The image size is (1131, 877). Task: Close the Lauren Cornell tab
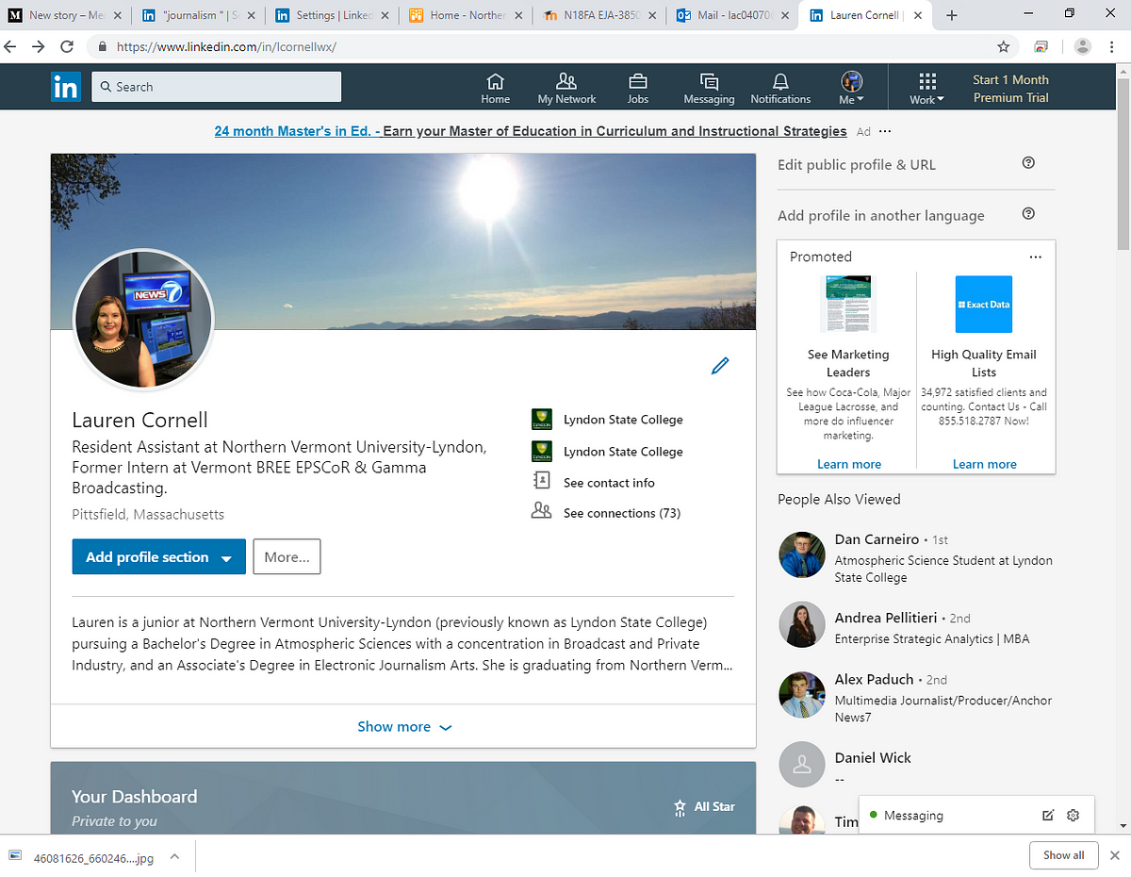tap(917, 15)
